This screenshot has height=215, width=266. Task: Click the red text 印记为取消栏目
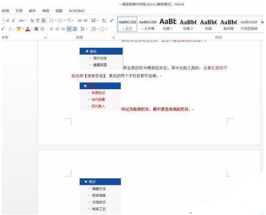pyautogui.click(x=136, y=109)
